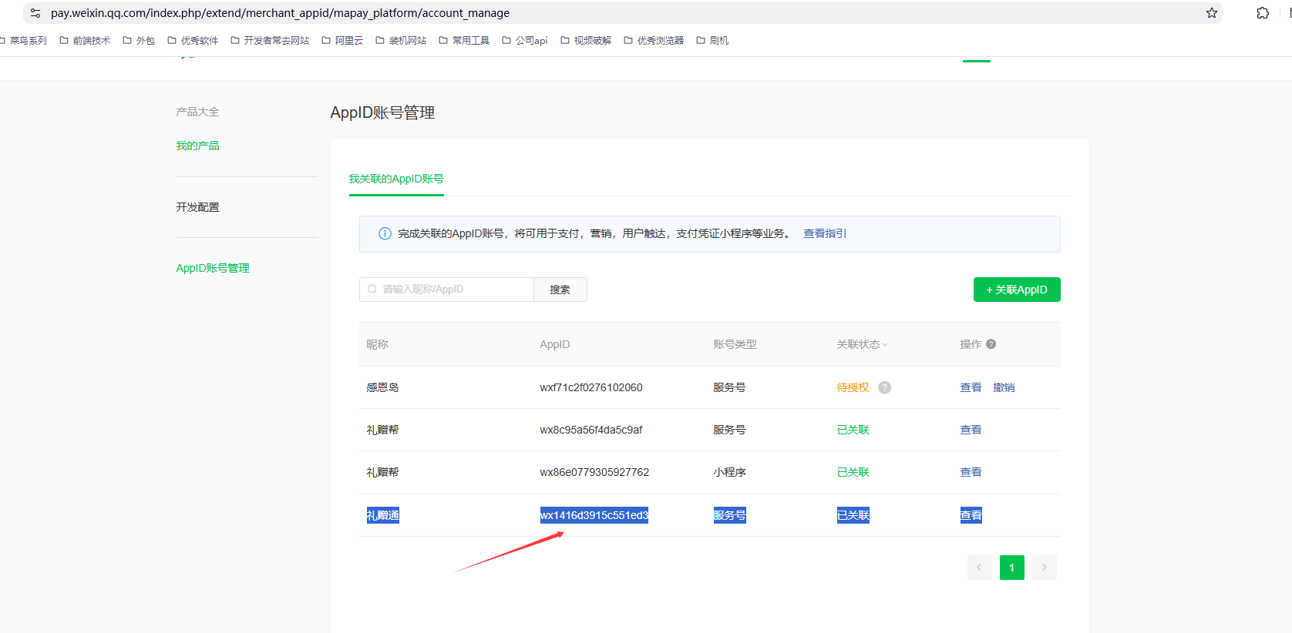Open the 前端技术 bookmark folder
The image size is (1292, 633).
(85, 41)
